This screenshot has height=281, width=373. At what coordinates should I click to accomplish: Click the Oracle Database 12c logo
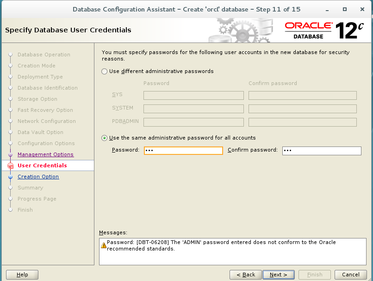[324, 31]
